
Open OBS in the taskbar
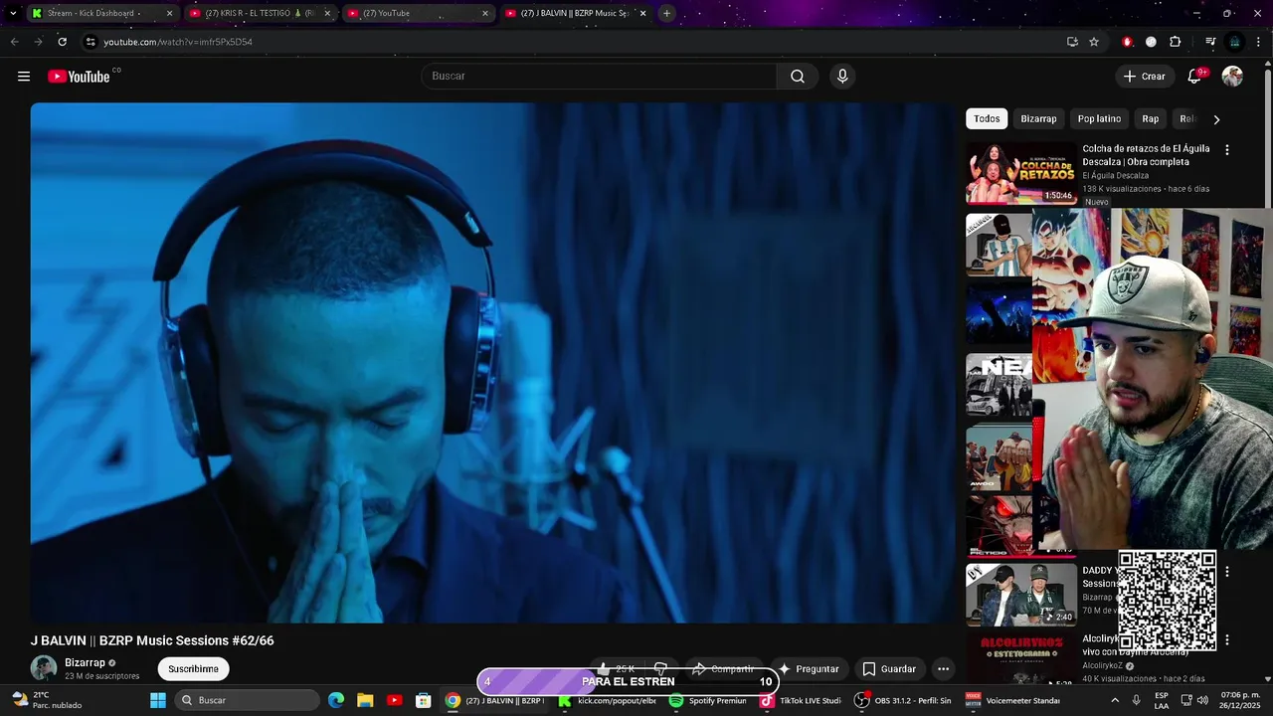[904, 700]
